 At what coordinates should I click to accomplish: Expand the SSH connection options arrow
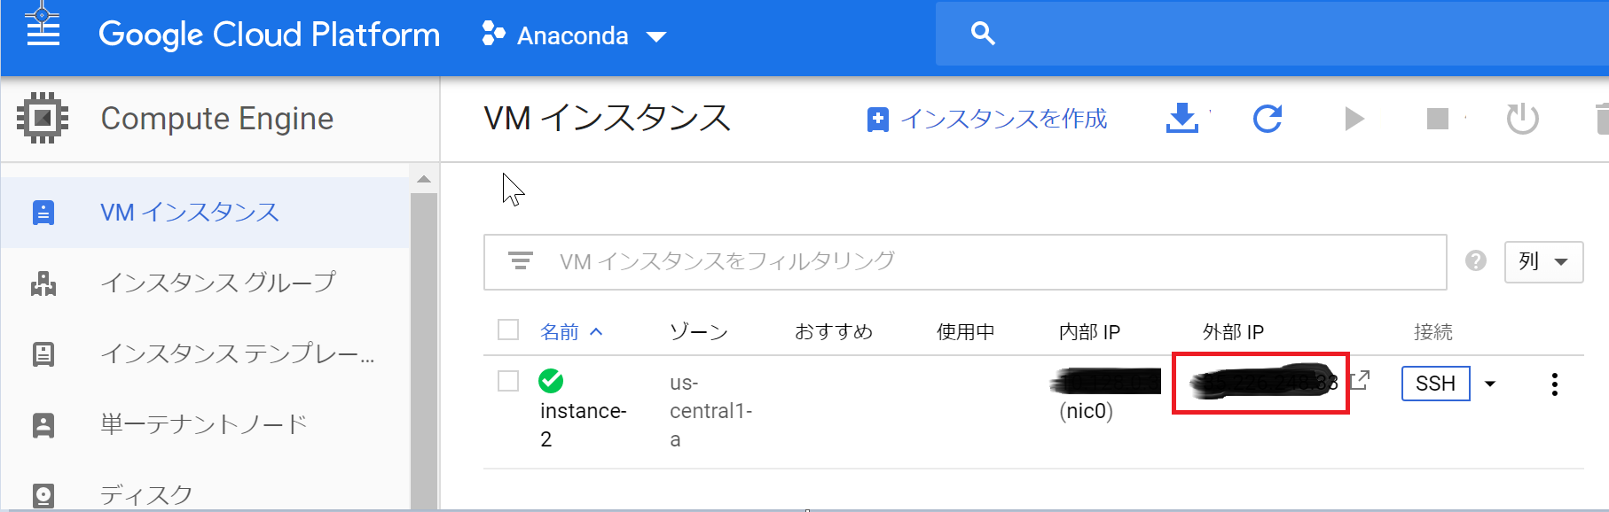click(x=1490, y=384)
